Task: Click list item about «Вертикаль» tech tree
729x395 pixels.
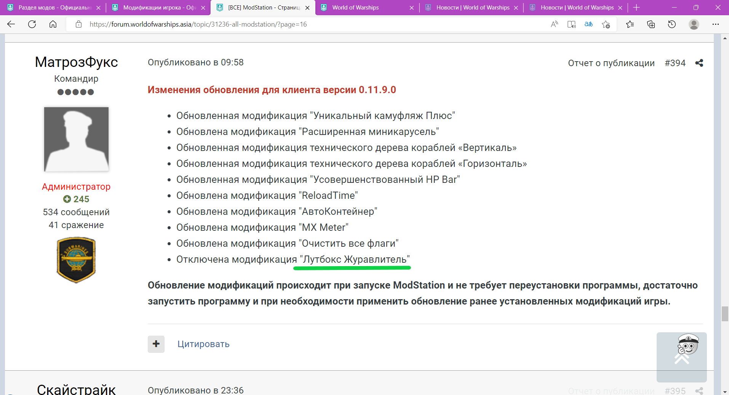Action: [347, 148]
